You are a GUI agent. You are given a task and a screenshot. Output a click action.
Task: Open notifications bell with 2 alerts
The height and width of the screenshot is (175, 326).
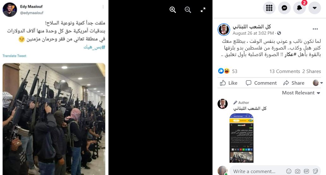click(x=300, y=8)
